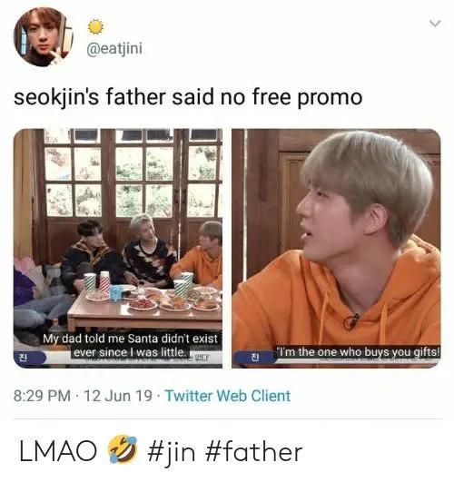Click the tweet text about free promo
This screenshot has width=454, height=482.
(x=188, y=97)
